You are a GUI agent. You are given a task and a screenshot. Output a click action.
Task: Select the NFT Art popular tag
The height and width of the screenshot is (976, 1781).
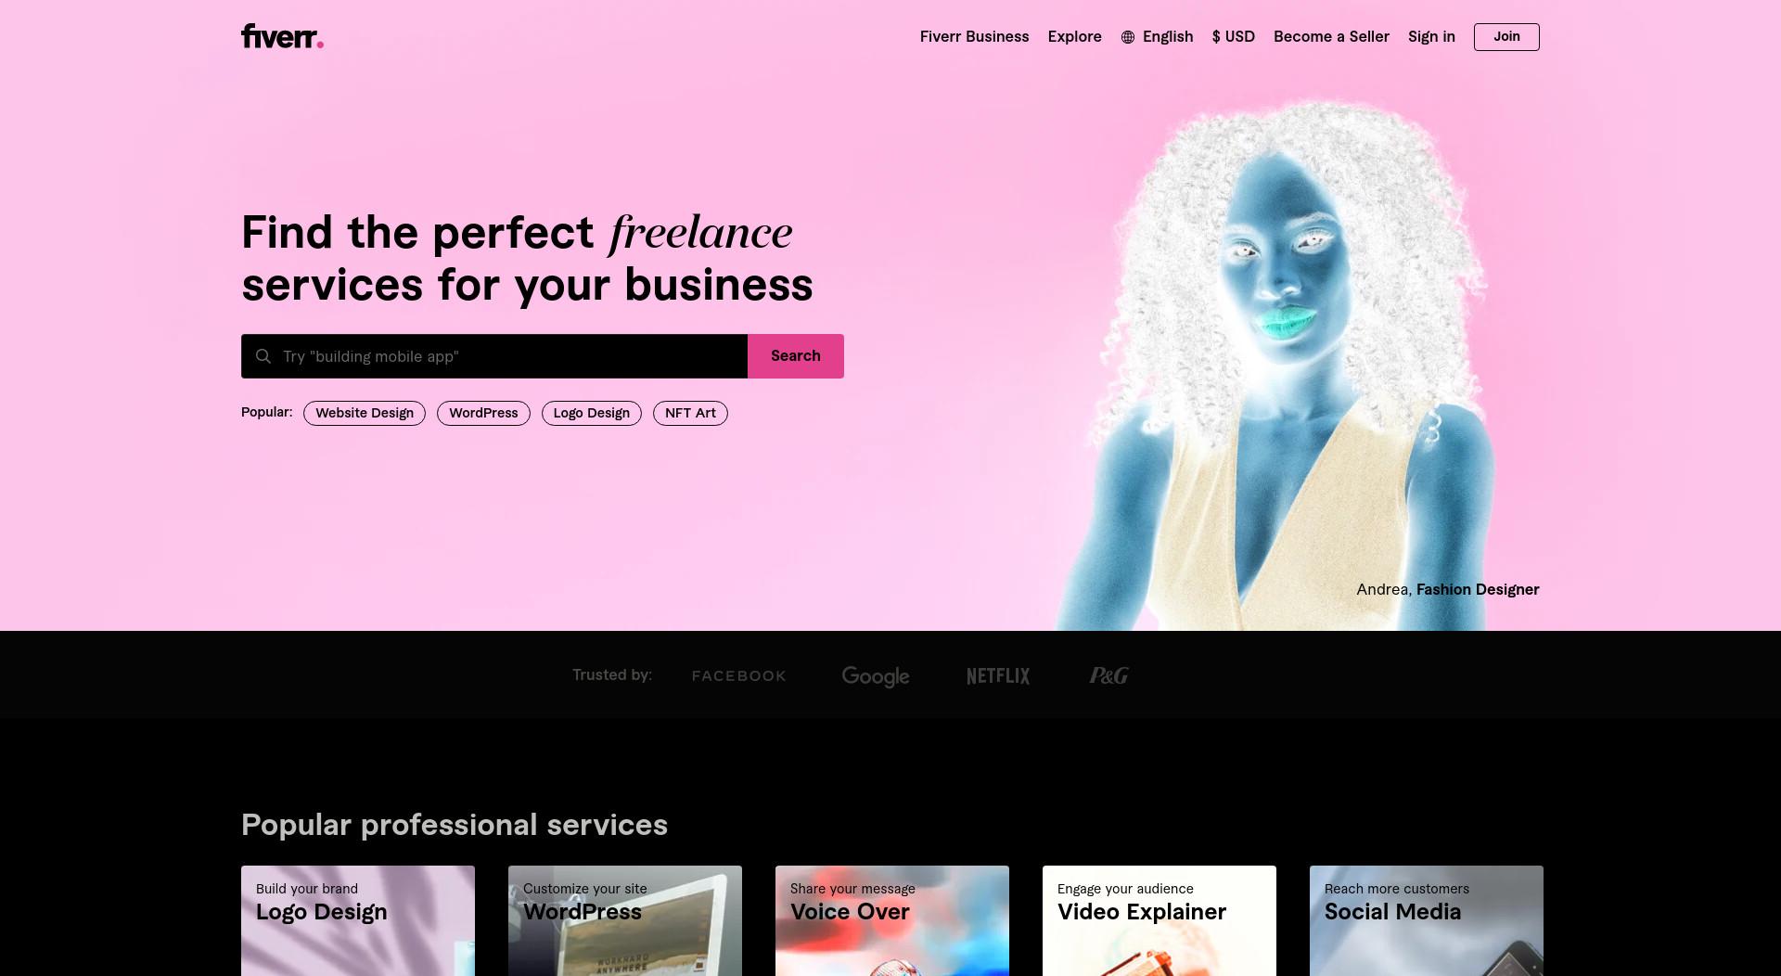pos(690,413)
